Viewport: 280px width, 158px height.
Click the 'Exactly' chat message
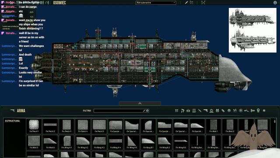23,68
